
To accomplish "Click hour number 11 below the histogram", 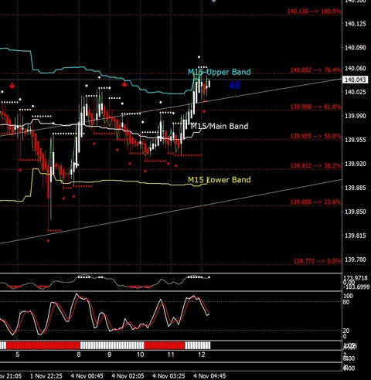I will click(x=171, y=355).
